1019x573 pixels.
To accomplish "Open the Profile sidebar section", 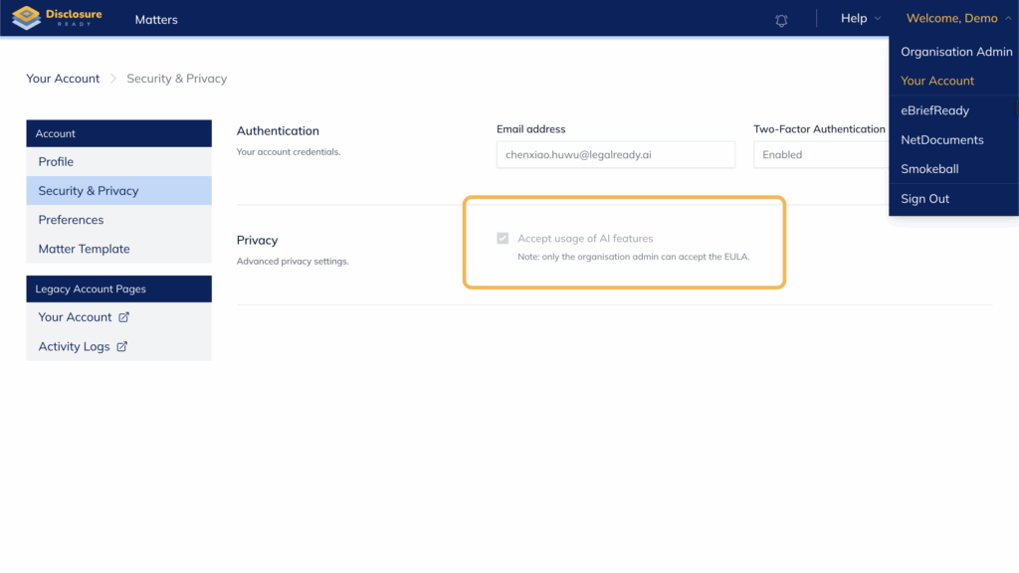I will 57,162.
